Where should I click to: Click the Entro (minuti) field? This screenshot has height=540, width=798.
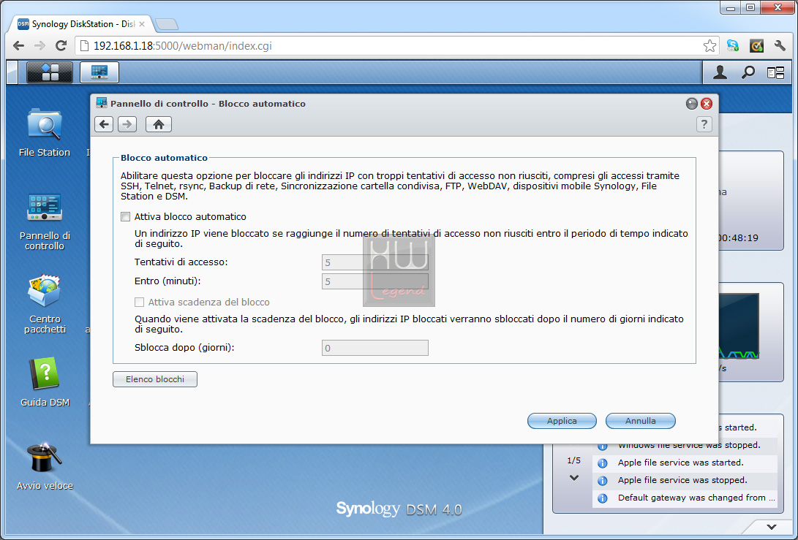click(375, 281)
